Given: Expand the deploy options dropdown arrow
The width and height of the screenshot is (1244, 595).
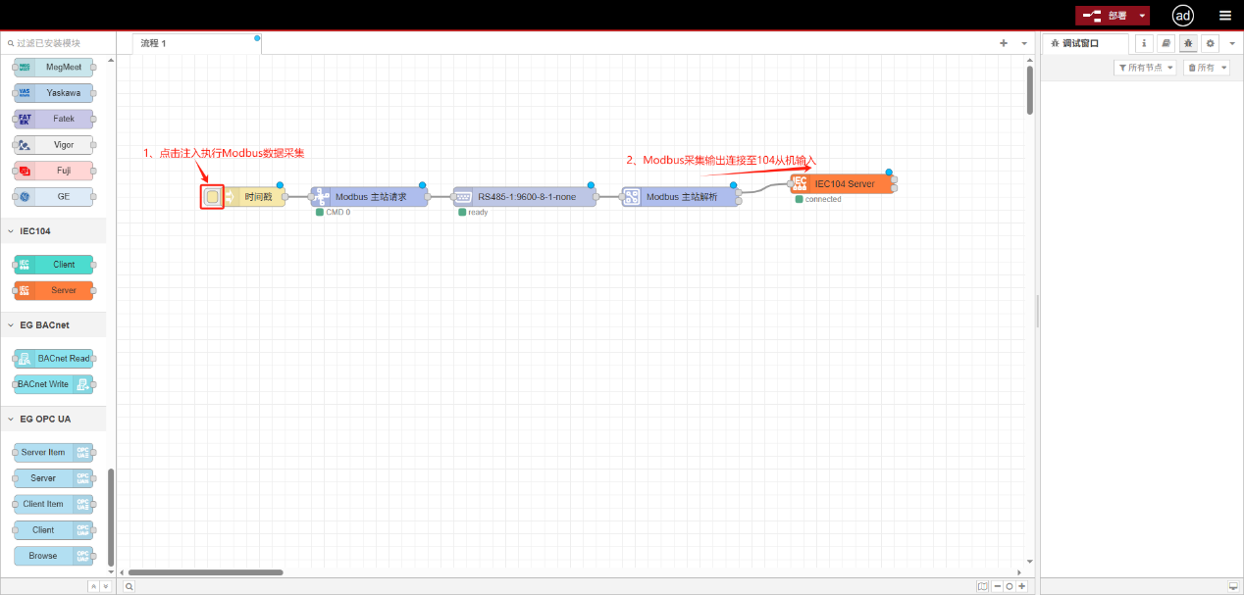Looking at the screenshot, I should (x=1143, y=16).
